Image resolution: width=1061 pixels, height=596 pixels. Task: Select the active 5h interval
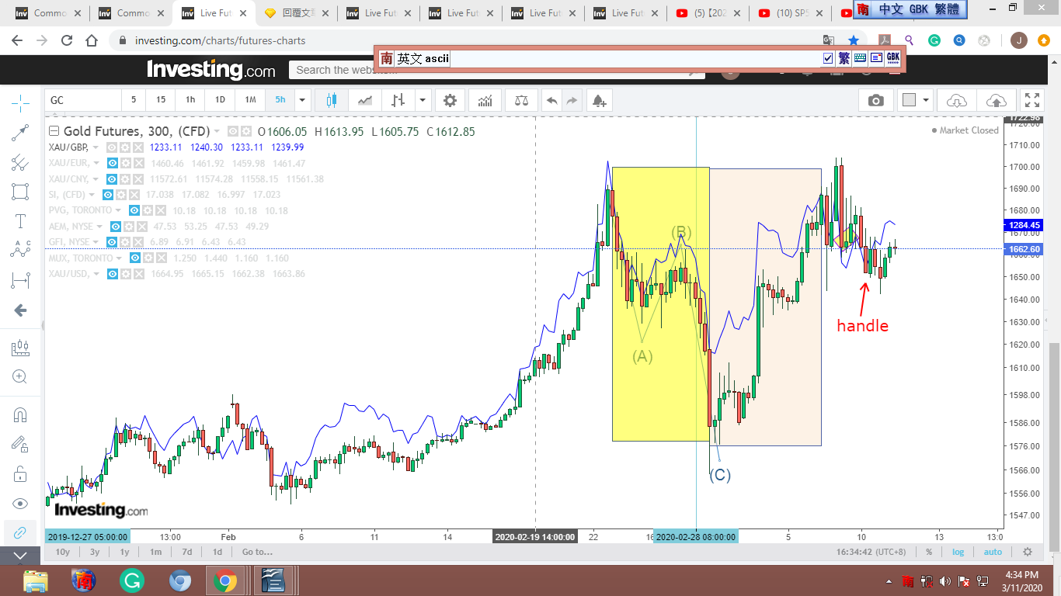pos(280,99)
